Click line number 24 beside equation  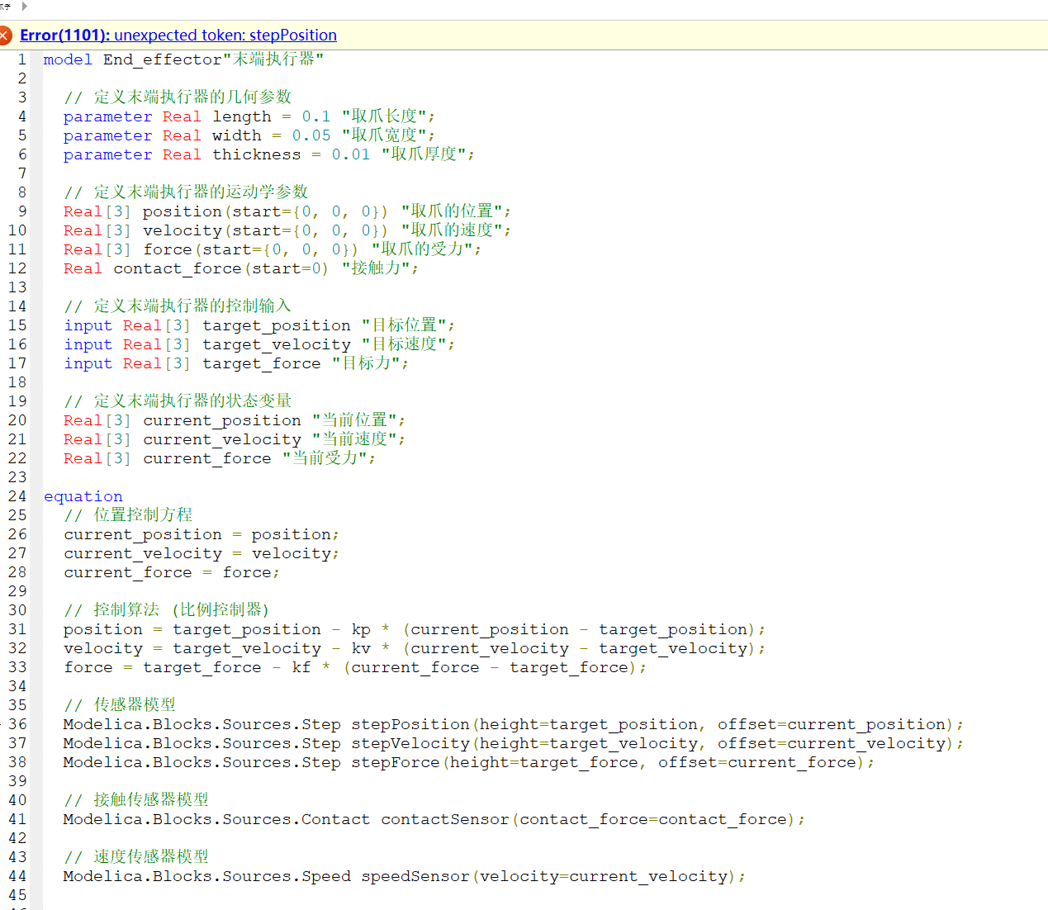[17, 496]
